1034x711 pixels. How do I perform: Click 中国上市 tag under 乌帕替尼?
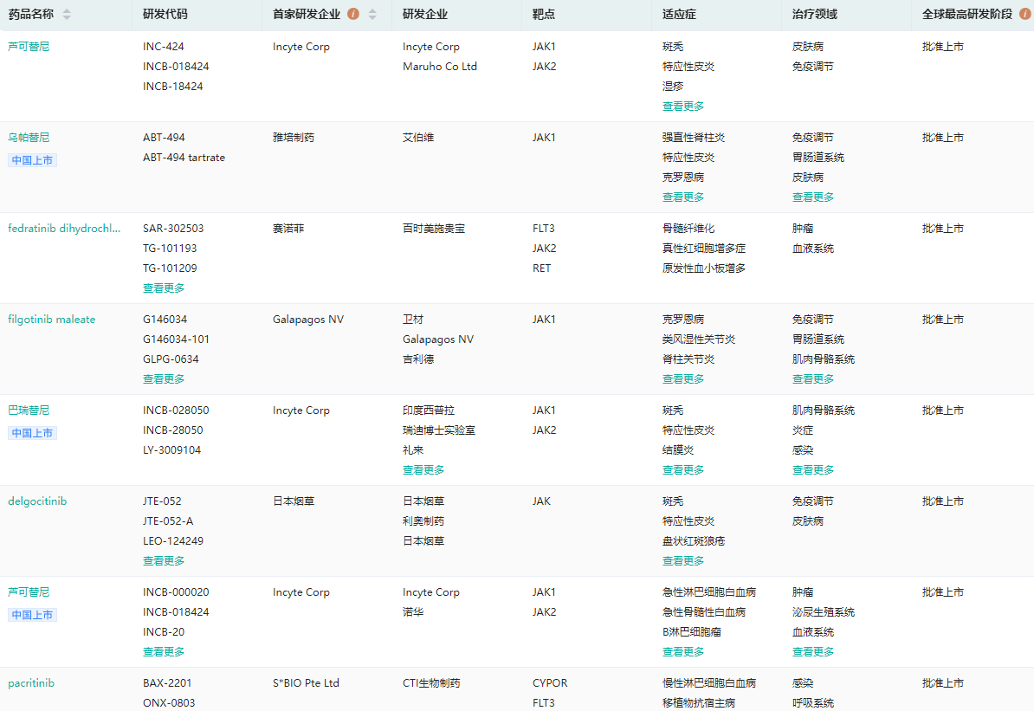[x=32, y=160]
